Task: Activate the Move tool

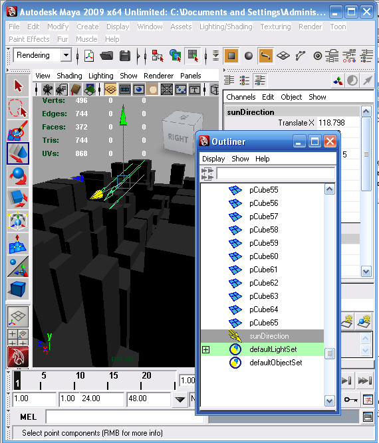Action: coord(18,153)
